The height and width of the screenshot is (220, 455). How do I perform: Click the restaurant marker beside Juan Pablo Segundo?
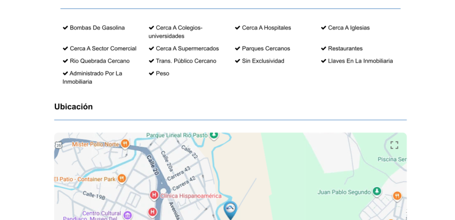[x=397, y=195]
